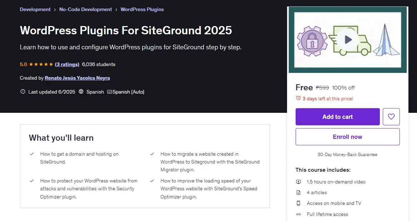Click the course subtitle description
The width and height of the screenshot is (417, 221).
point(131,47)
